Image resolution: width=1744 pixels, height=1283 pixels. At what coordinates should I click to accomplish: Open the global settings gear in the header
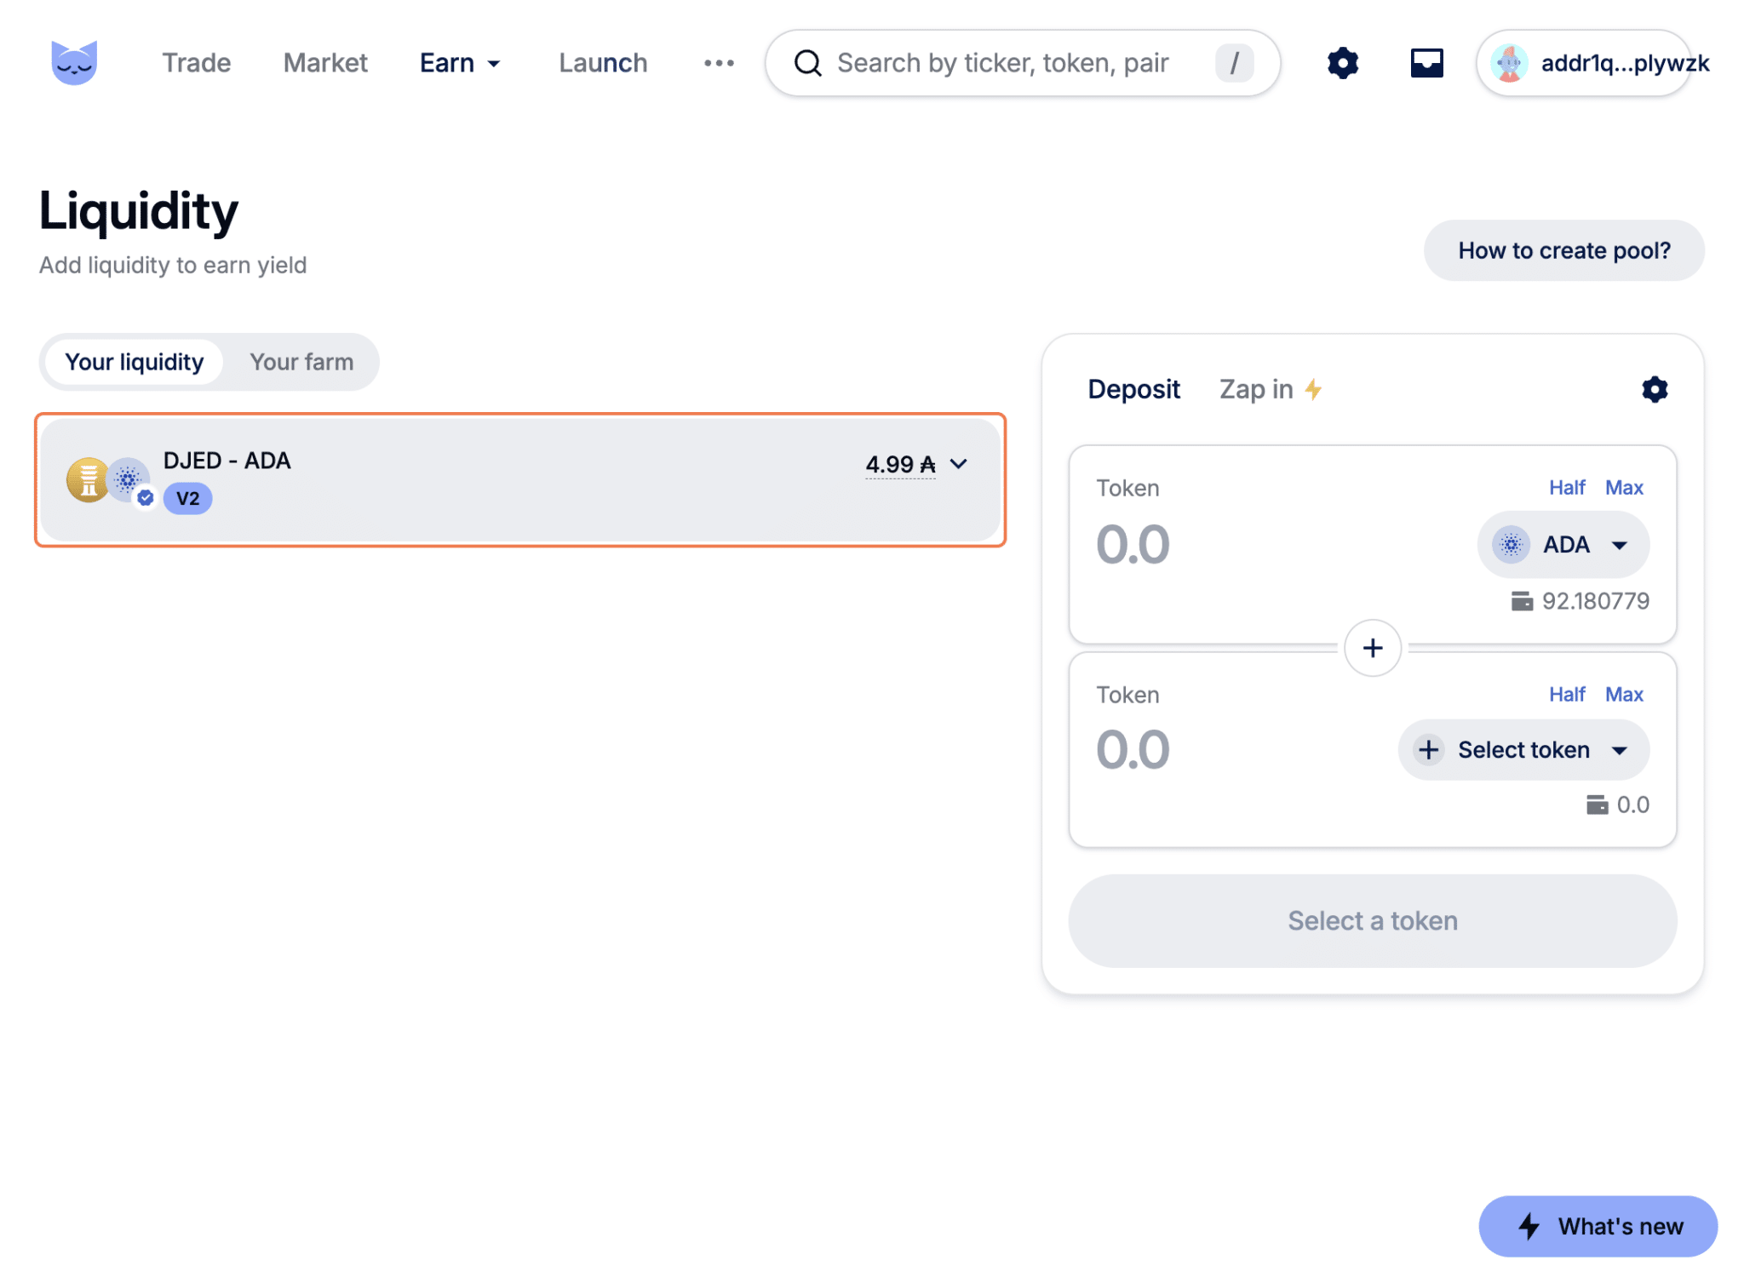click(x=1343, y=62)
